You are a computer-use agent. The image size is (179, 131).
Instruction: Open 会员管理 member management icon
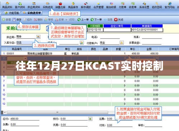point(98,5)
